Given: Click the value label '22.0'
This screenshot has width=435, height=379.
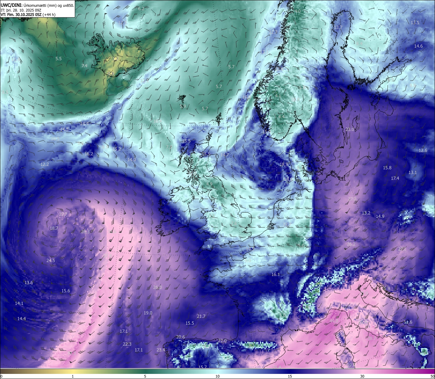Looking at the screenshot, I should 222,341.
